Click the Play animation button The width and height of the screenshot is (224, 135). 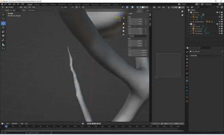click(x=95, y=123)
